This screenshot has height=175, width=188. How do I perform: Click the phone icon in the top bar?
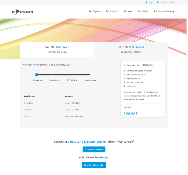point(158,2)
